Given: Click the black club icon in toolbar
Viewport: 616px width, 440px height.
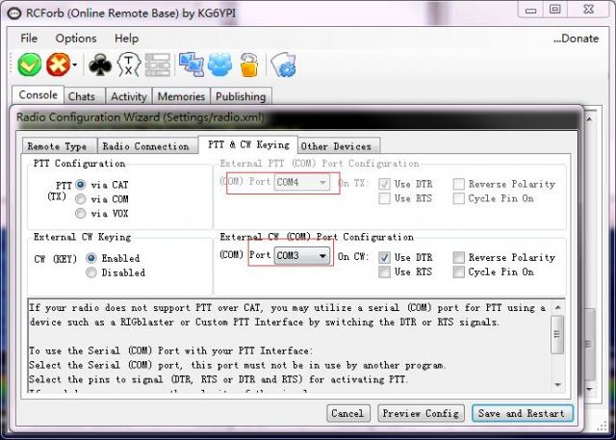Looking at the screenshot, I should 100,65.
